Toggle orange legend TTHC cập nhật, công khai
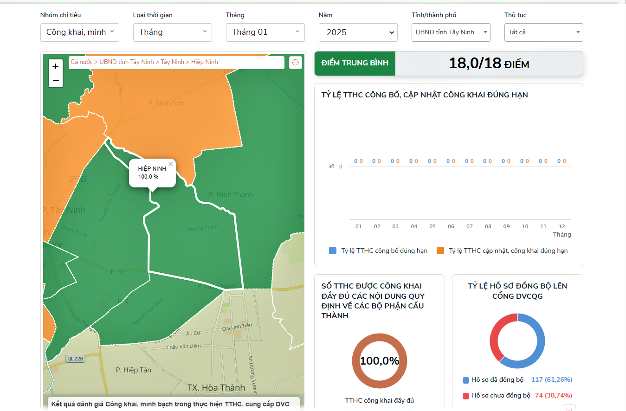 click(x=502, y=250)
